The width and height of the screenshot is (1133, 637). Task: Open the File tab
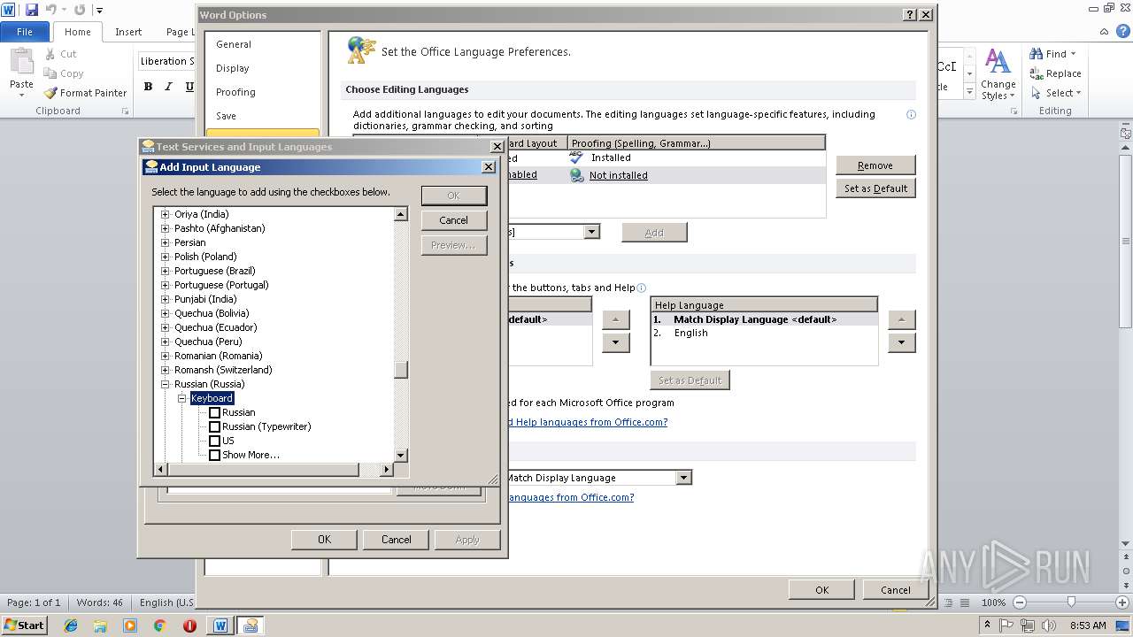(x=25, y=32)
